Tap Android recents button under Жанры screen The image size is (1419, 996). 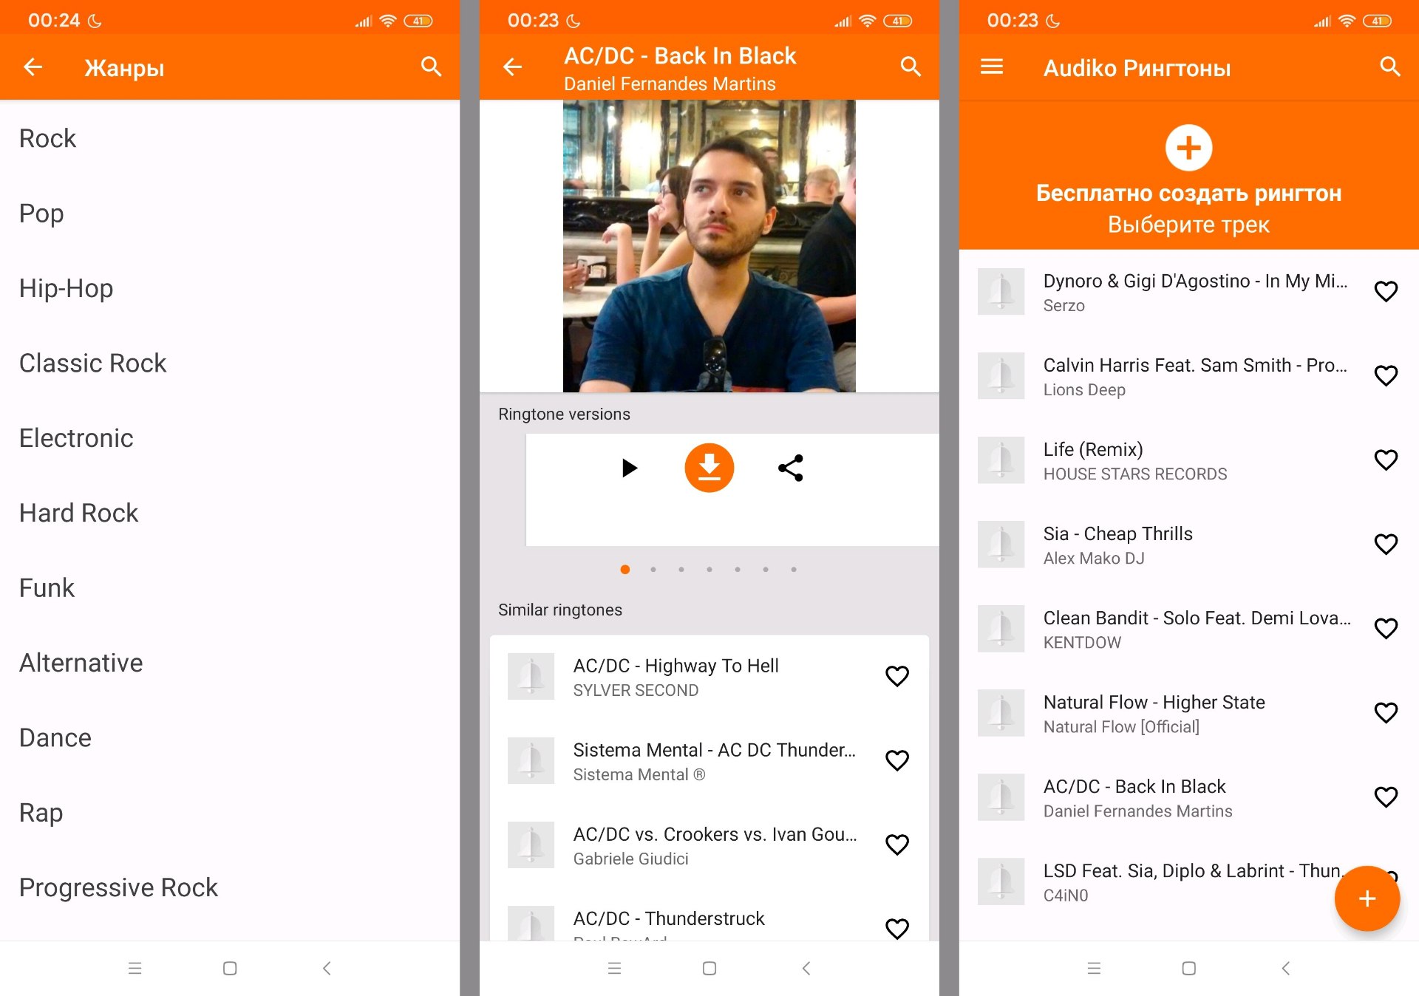pyautogui.click(x=135, y=968)
